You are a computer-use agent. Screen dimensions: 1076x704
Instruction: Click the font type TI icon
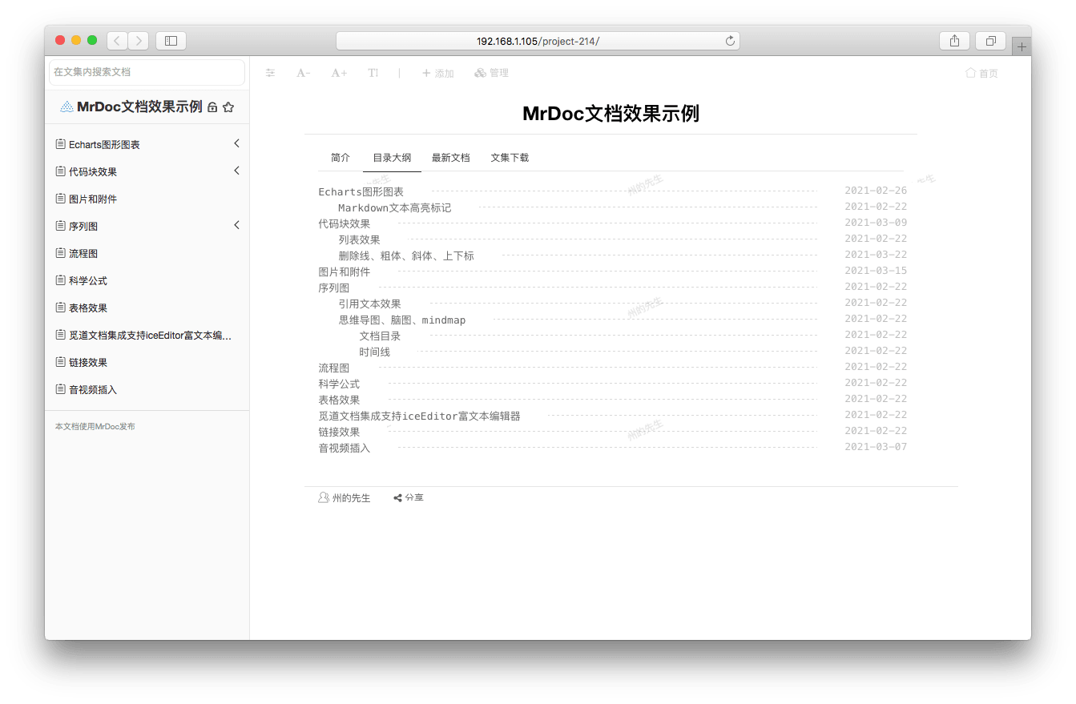373,73
